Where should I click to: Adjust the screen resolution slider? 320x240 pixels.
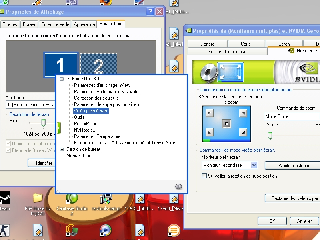tap(43, 123)
